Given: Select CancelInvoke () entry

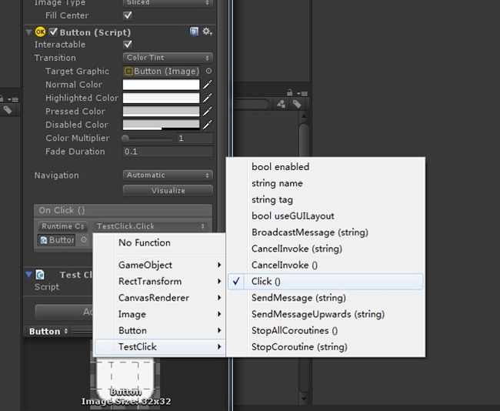Looking at the screenshot, I should point(325,265).
